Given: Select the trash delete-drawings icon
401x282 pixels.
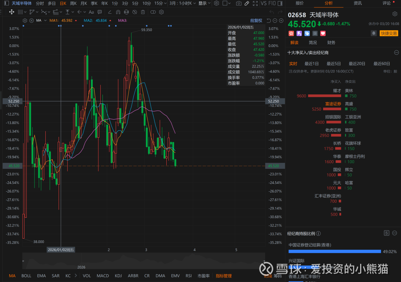Looking at the screenshot, I should point(143,12).
